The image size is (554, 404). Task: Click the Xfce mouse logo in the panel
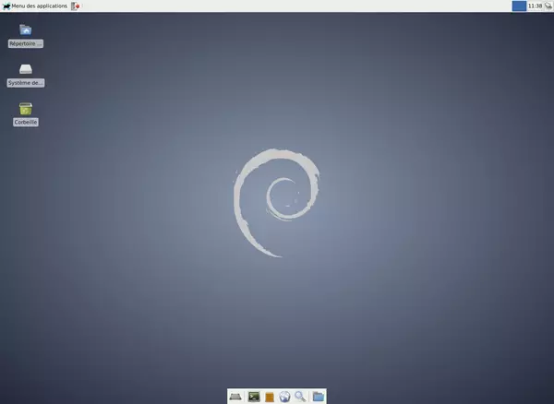[x=6, y=6]
